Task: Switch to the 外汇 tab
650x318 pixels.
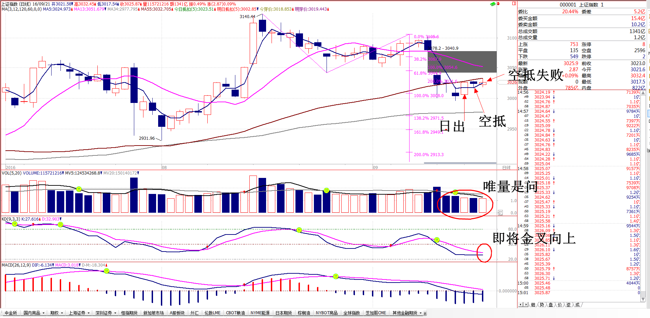Action: pos(194,313)
